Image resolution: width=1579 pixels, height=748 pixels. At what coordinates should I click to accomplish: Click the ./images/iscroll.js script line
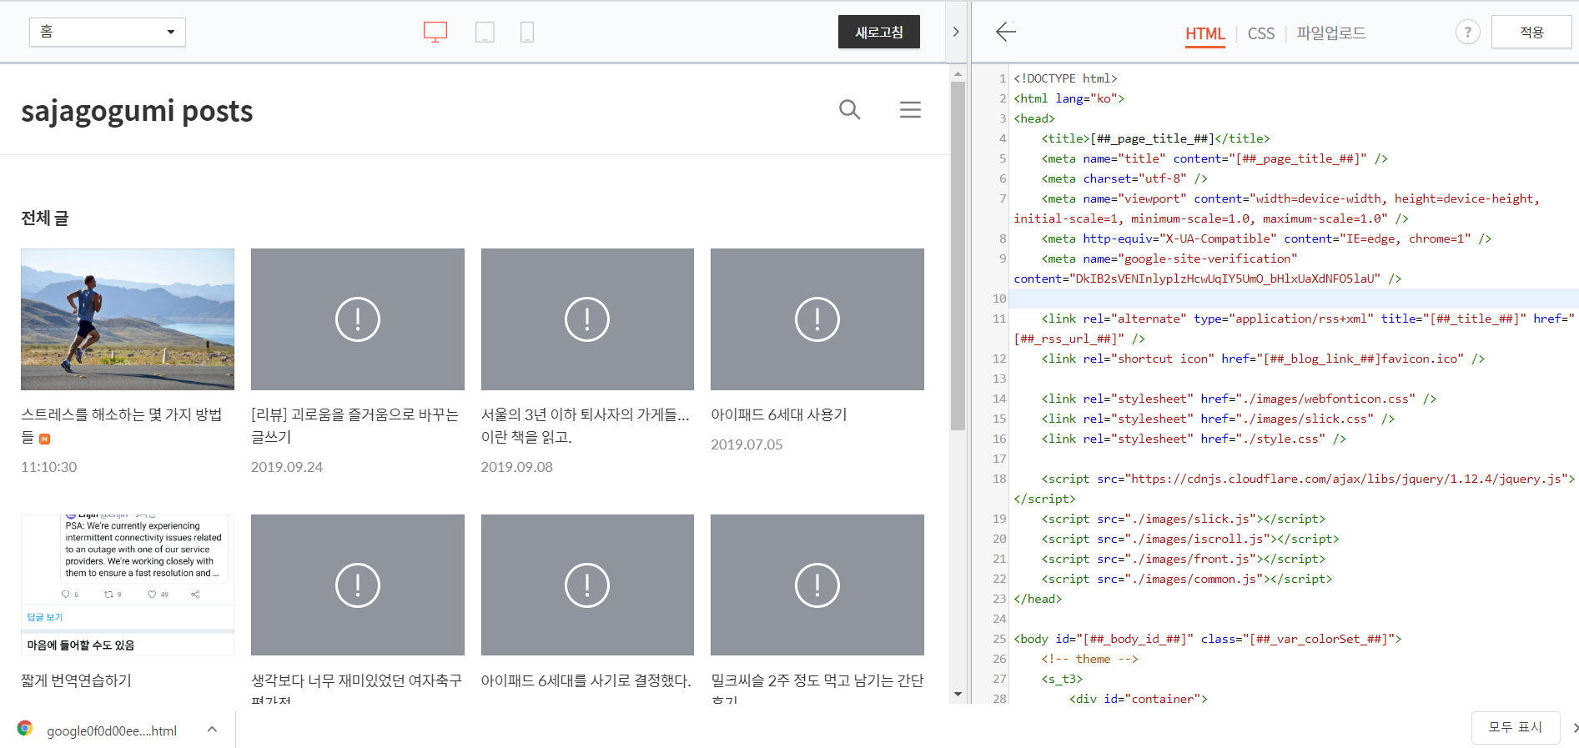1190,539
